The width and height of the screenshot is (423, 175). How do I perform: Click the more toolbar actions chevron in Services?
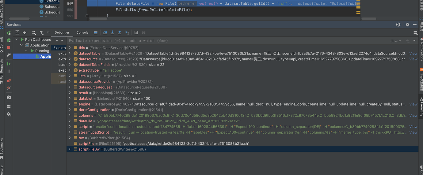coord(48,32)
